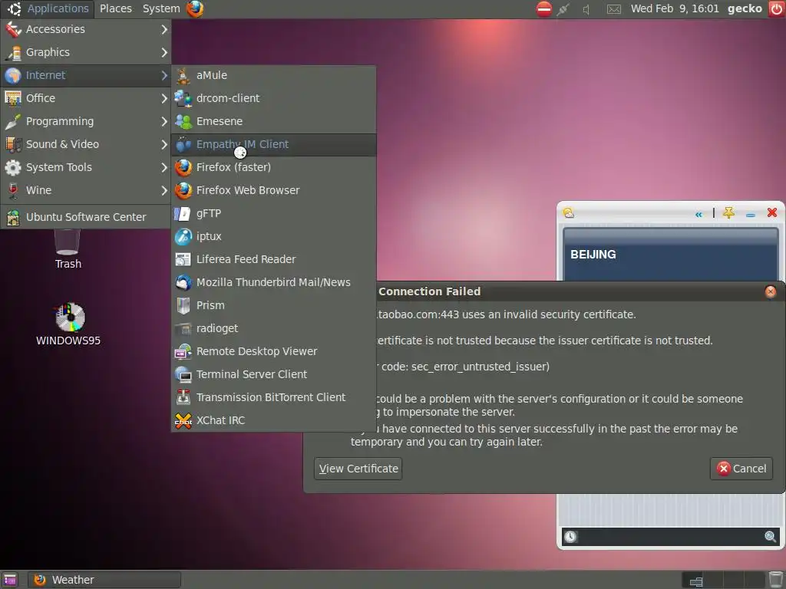The width and height of the screenshot is (786, 589).
Task: Expand the System Tools submenu
Action: click(x=86, y=167)
